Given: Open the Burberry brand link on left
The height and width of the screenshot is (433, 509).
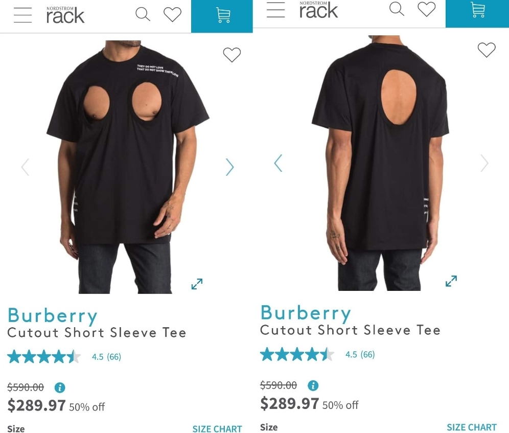Looking at the screenshot, I should tap(52, 316).
